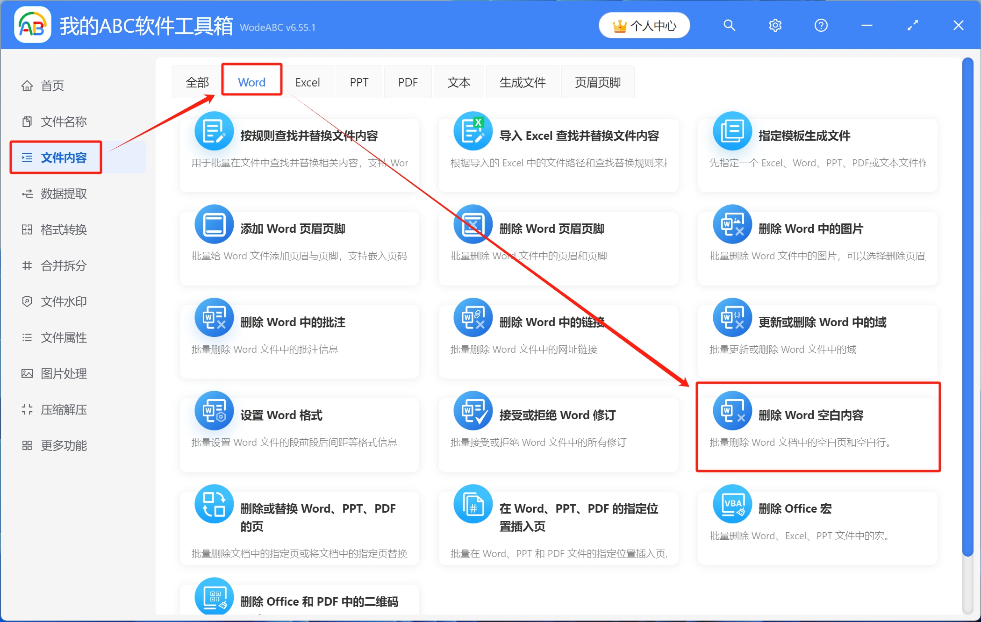
Task: Select the 页眉页脚 tab
Action: 597,83
